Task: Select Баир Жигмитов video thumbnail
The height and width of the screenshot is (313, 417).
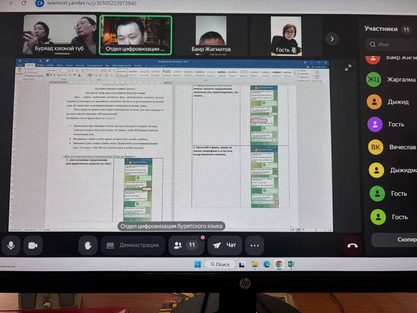Action: pyautogui.click(x=210, y=36)
